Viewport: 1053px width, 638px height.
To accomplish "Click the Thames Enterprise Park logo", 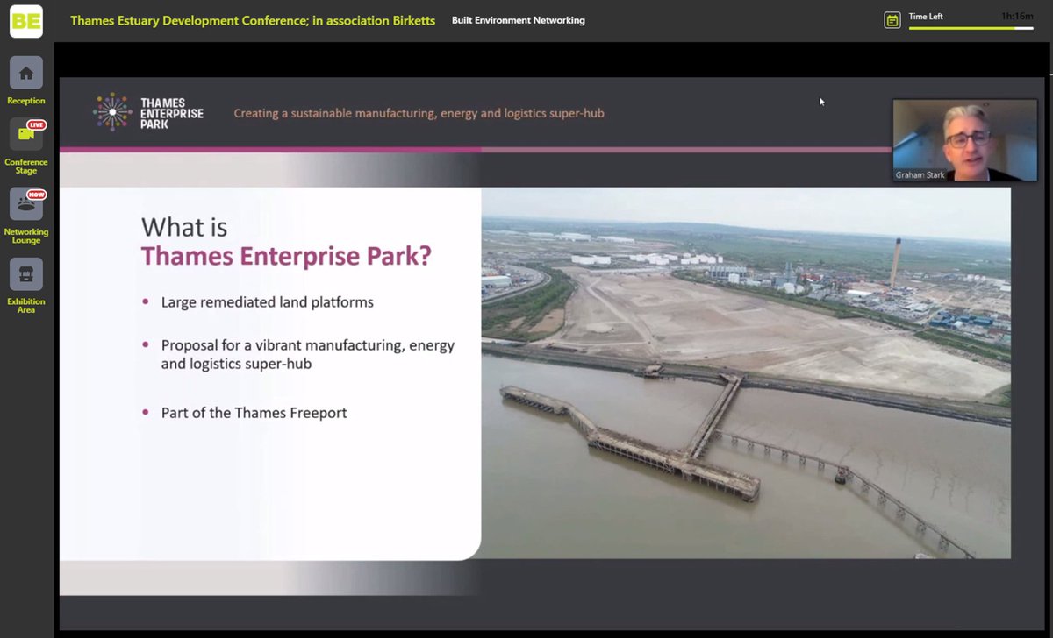I will [x=148, y=113].
